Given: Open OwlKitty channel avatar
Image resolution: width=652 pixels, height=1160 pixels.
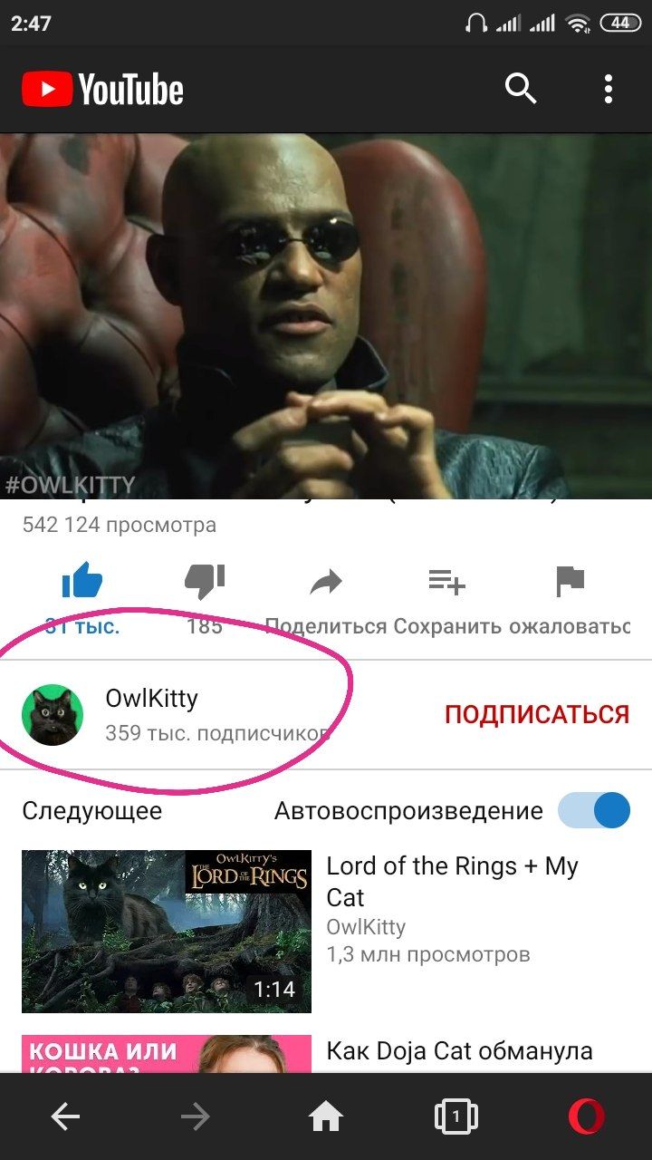Looking at the screenshot, I should 53,715.
